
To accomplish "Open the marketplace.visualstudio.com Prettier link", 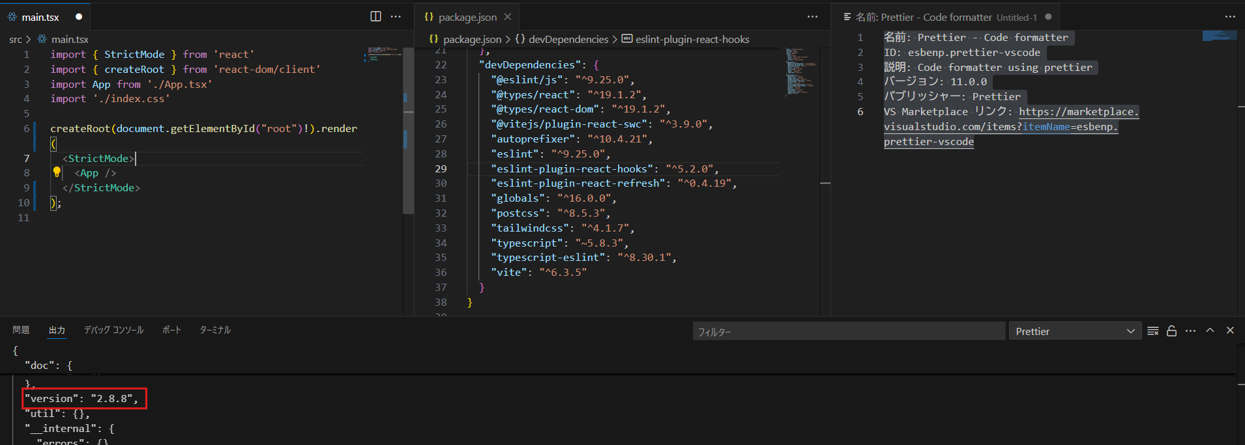I will (x=1011, y=127).
